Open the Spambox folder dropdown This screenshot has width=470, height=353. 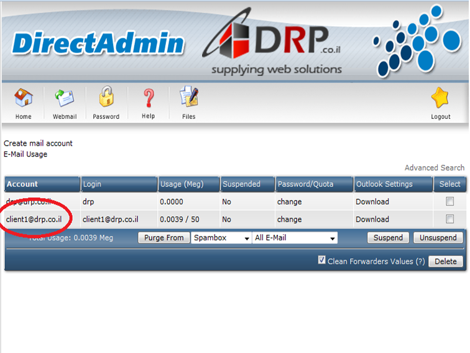(x=221, y=238)
